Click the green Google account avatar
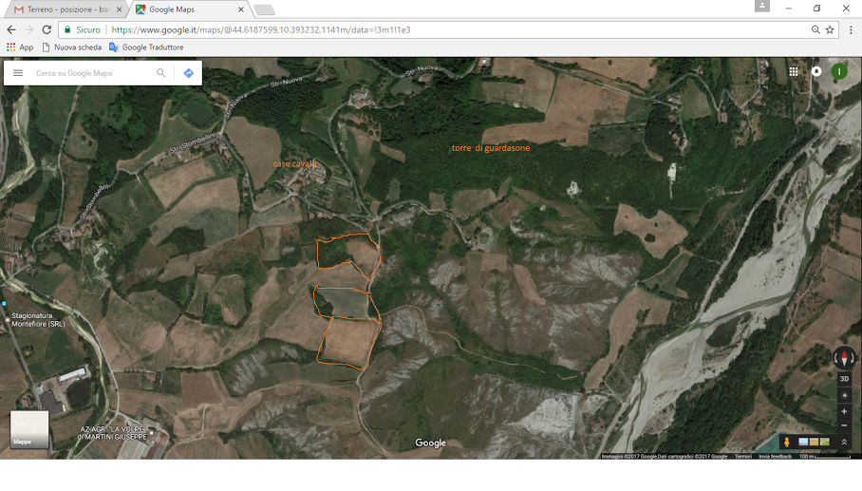862x491 pixels. 839,71
